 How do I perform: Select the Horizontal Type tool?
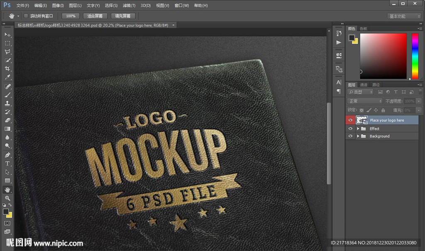7,163
